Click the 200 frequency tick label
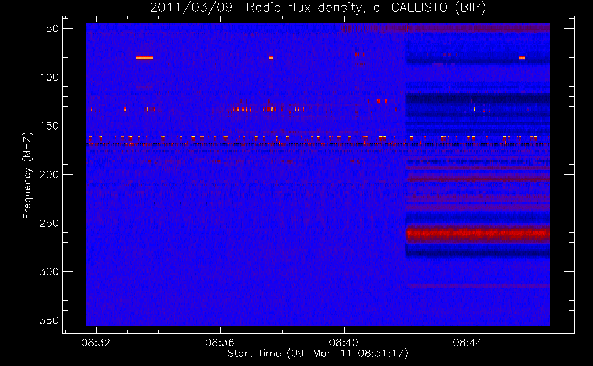The image size is (593, 366). point(49,175)
